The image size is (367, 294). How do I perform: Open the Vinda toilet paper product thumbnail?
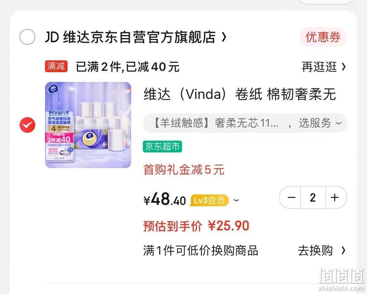click(x=88, y=125)
